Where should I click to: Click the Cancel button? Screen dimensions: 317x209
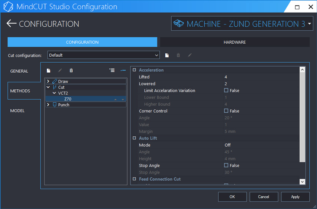pos(264,197)
